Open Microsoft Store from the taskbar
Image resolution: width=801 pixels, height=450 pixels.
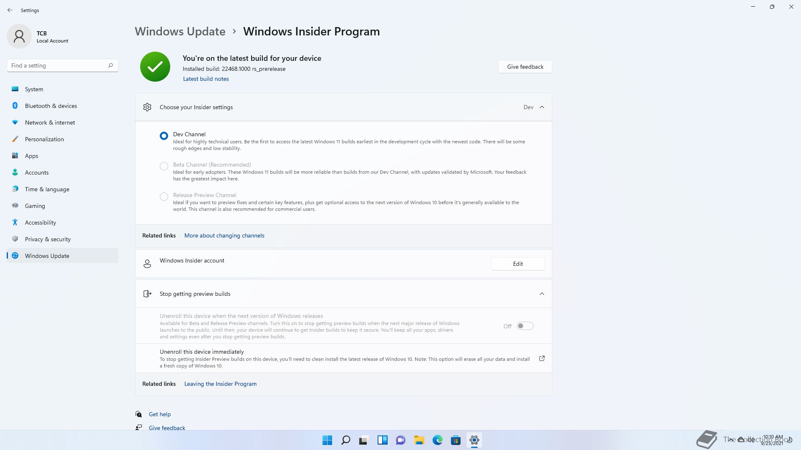pos(456,440)
